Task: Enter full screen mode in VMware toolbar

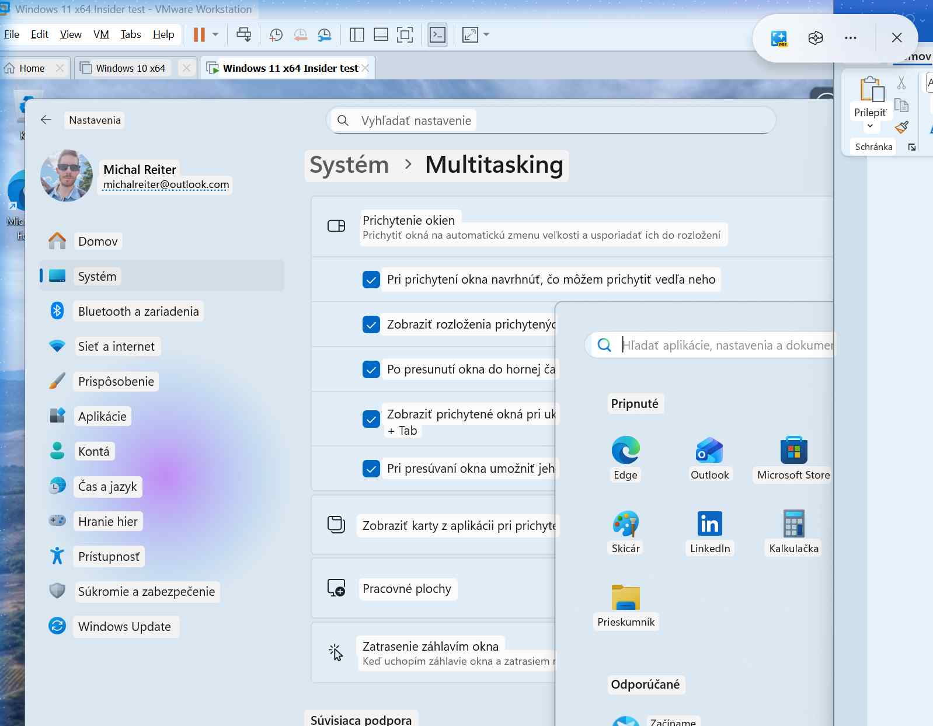Action: coord(405,35)
